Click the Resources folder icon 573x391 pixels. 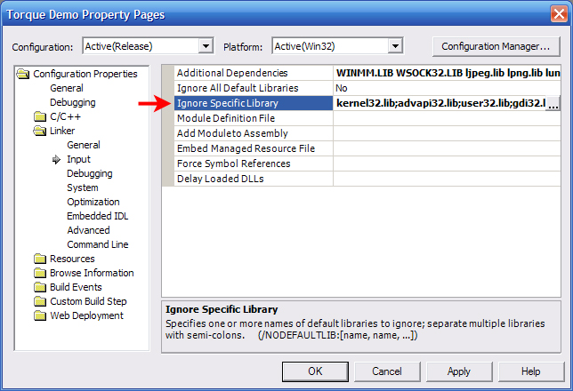click(40, 259)
